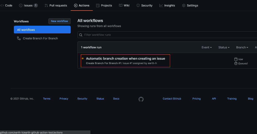Click the queued status dot of the run
Image resolution: width=257 pixels, height=134 pixels.
(82, 58)
